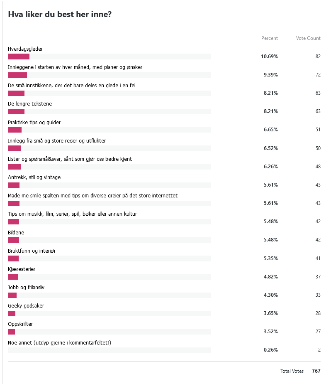This screenshot has width=326, height=384.
Task: Click the result bar for Jobb og frilansliv
Action: coord(12,295)
